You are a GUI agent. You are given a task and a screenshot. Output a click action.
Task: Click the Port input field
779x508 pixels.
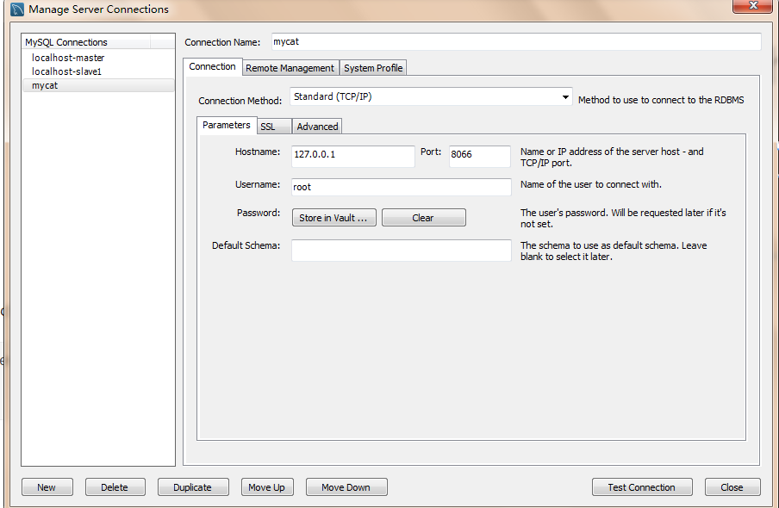tap(479, 156)
